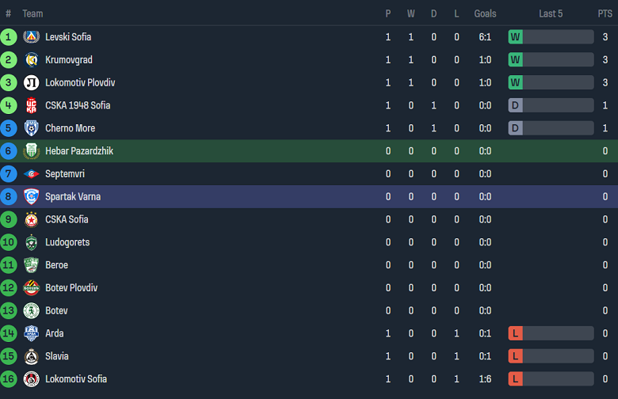Click Beroe's position number 11 badge
618x399 pixels.
[x=9, y=265]
